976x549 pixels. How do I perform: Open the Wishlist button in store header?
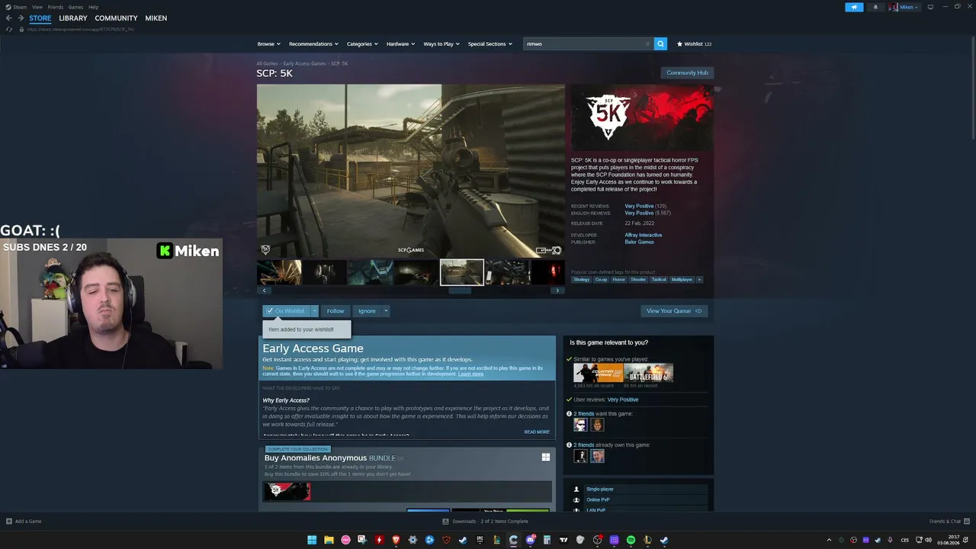pos(694,44)
